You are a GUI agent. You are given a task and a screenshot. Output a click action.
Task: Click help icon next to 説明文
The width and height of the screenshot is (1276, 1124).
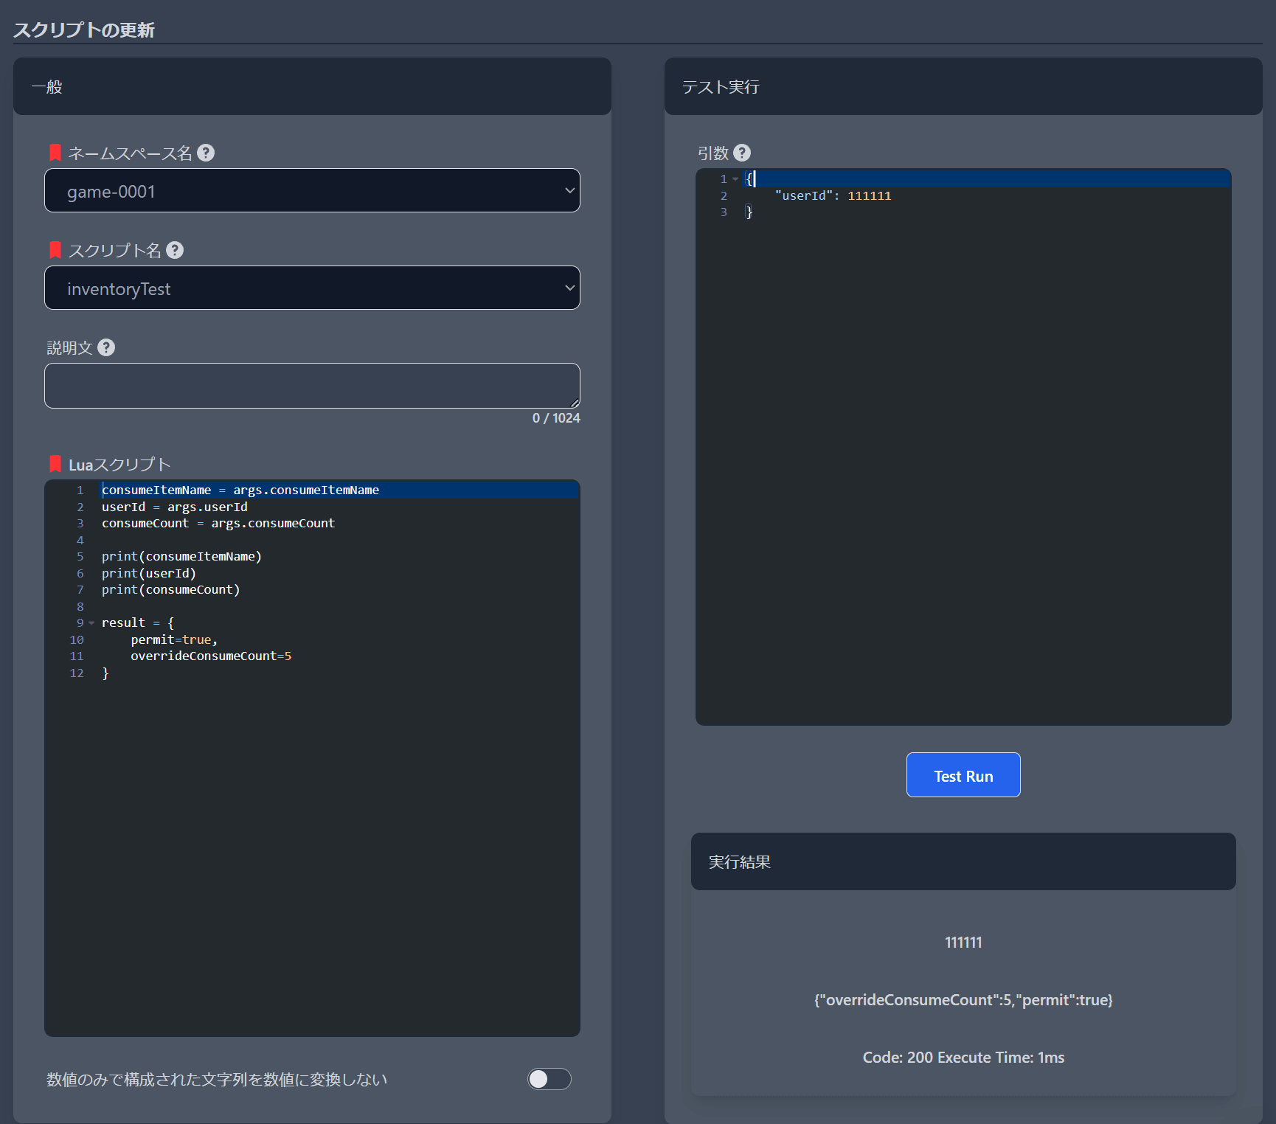point(106,347)
